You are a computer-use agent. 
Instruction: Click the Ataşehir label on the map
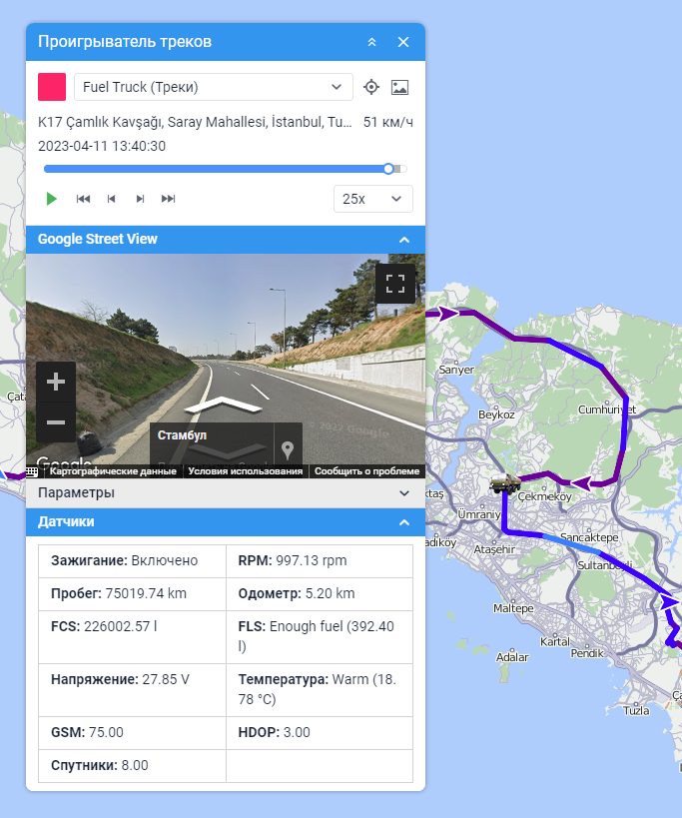(494, 549)
